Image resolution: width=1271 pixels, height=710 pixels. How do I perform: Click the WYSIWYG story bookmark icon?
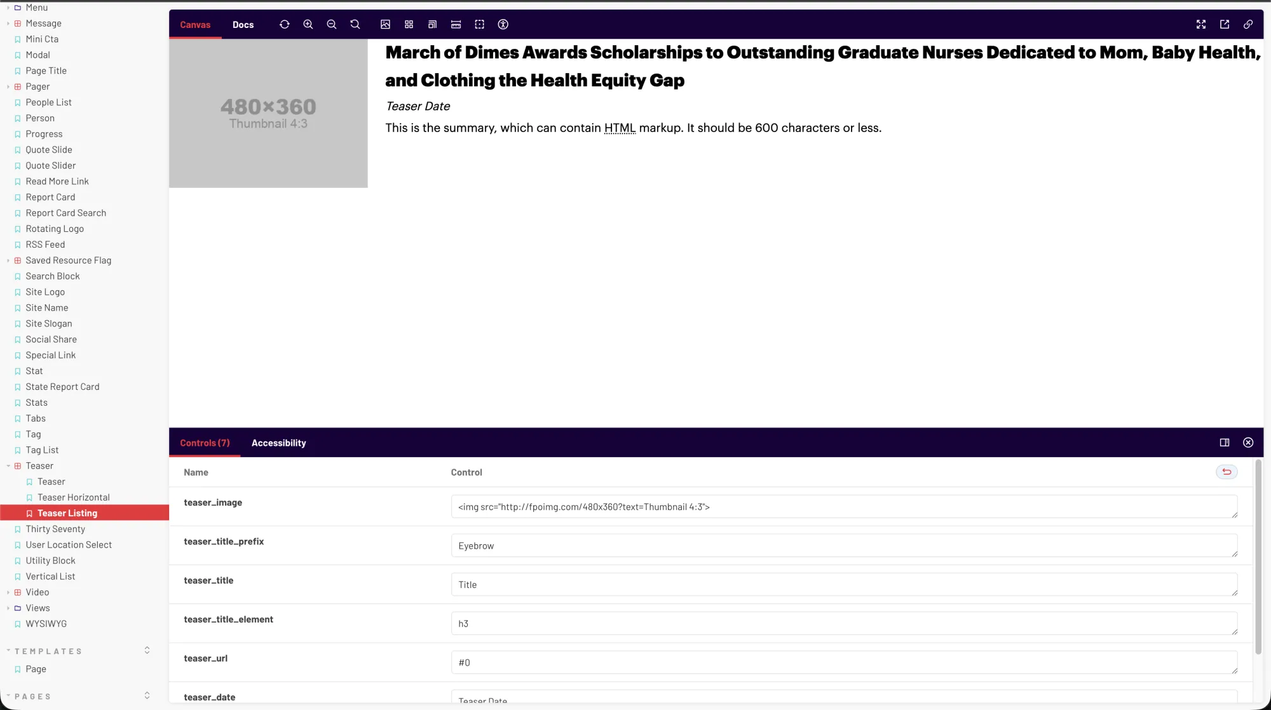[18, 624]
